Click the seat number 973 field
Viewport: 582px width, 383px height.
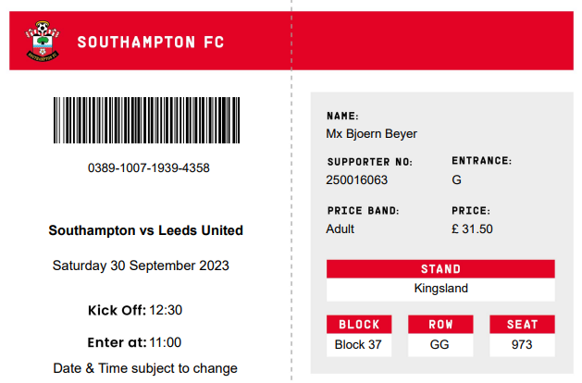click(522, 345)
